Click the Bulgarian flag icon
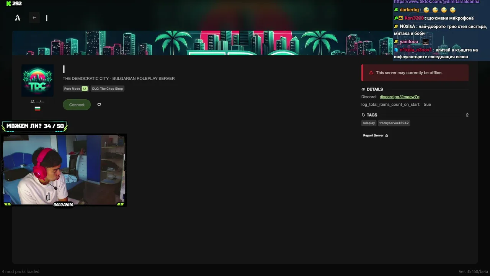 point(38,108)
